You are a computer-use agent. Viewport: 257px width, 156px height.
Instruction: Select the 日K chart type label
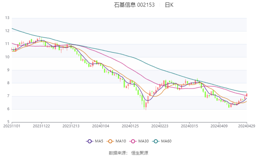click(x=169, y=5)
